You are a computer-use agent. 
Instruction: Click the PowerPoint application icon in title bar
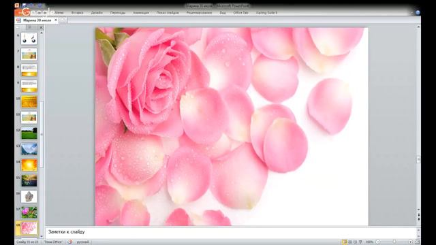click(17, 5)
